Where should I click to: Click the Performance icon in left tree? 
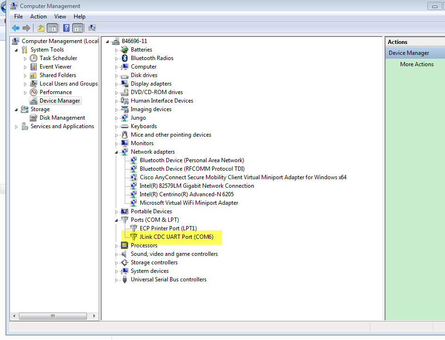click(x=34, y=92)
